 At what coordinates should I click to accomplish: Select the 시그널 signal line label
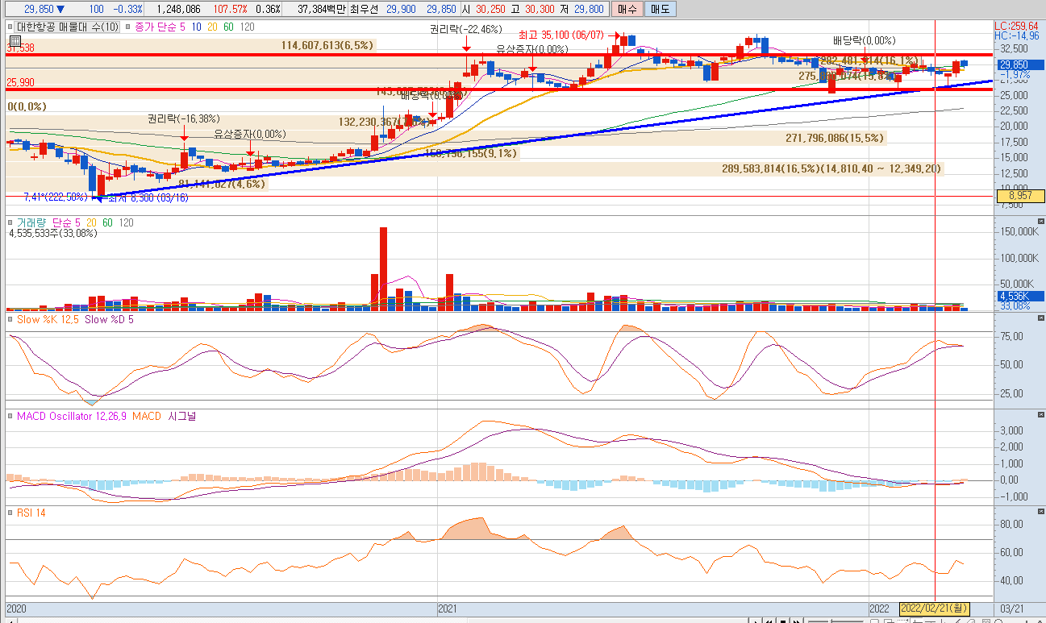pyautogui.click(x=183, y=416)
